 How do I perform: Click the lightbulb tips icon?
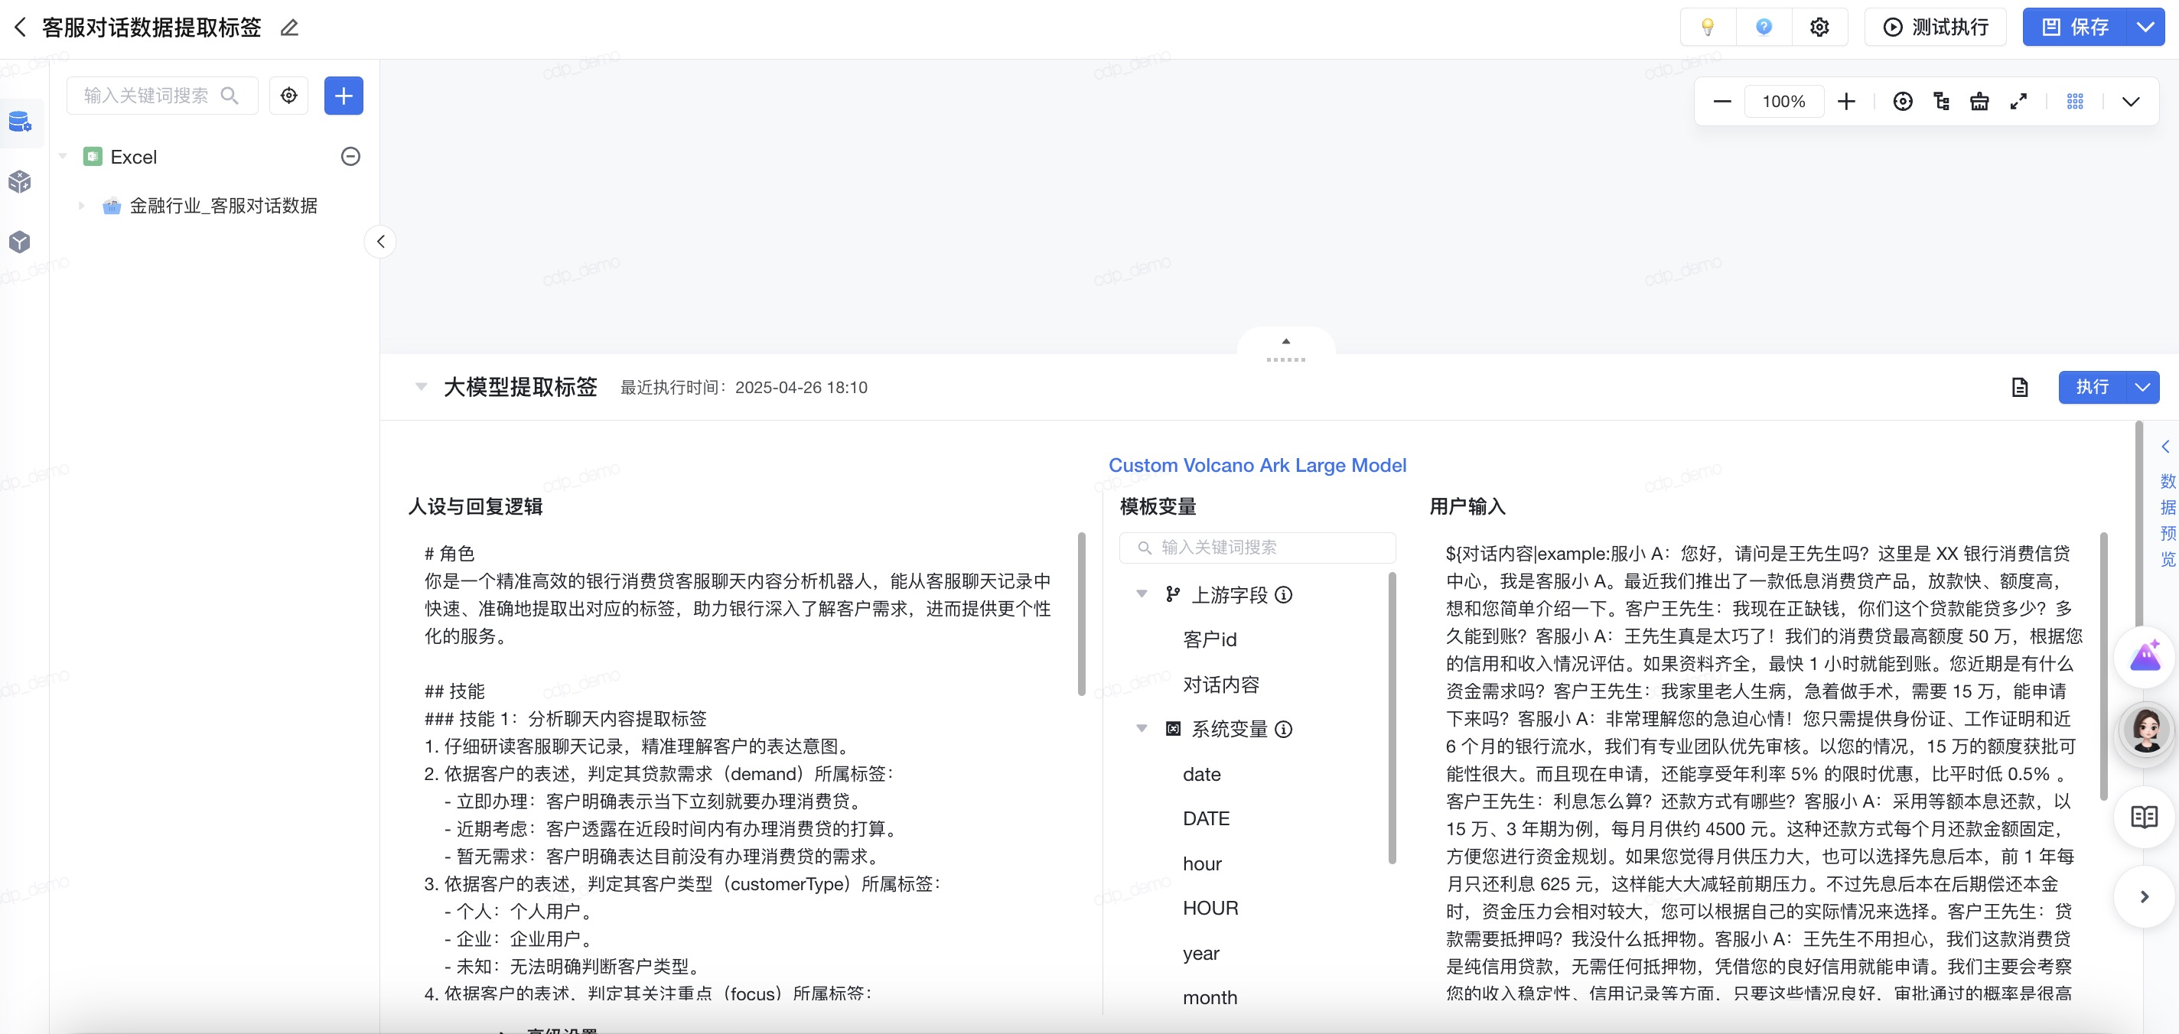1707,27
